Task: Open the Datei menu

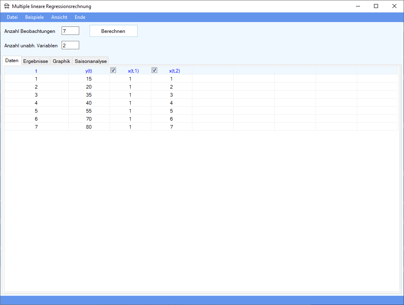Action: (12, 17)
